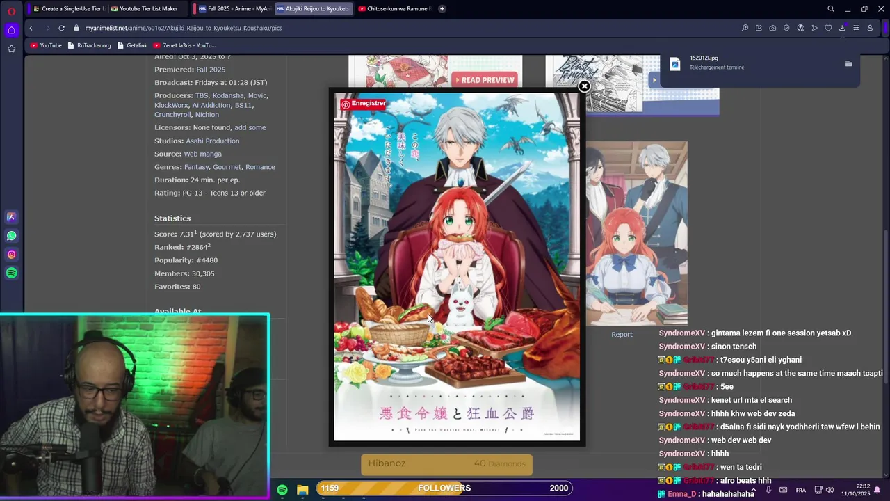Viewport: 890px width, 501px height.
Task: Take a snapshot with the camera icon
Action: pyautogui.click(x=772, y=28)
